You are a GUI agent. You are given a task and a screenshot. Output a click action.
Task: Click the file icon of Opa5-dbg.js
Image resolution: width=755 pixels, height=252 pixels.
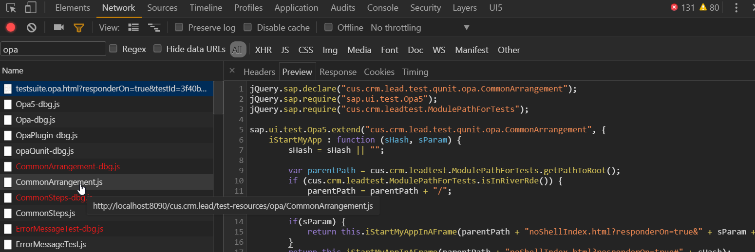[8, 104]
